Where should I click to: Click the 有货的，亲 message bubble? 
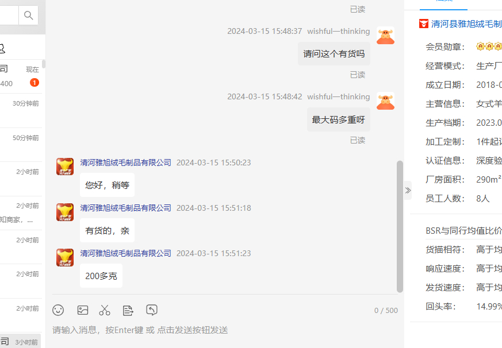[x=108, y=230]
